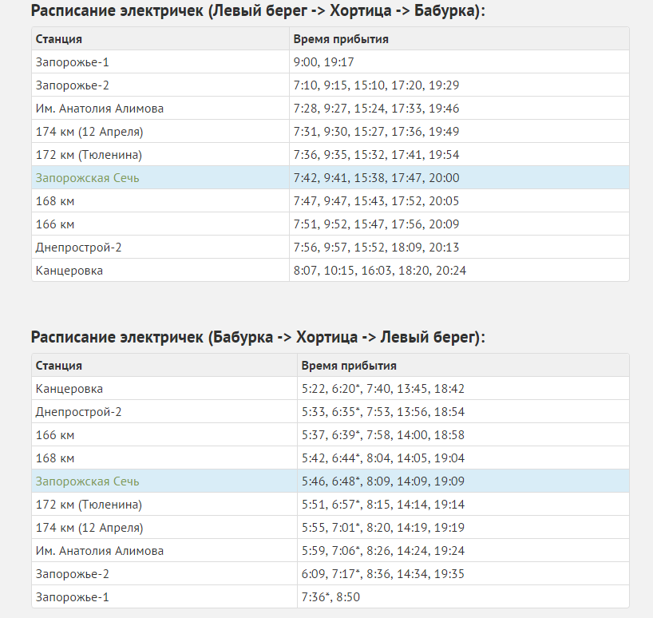
Task: Click the heading Левый берег -> Хортица -> Бабурка
Action: tap(258, 10)
